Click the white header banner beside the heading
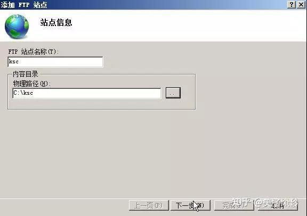 point(188,26)
